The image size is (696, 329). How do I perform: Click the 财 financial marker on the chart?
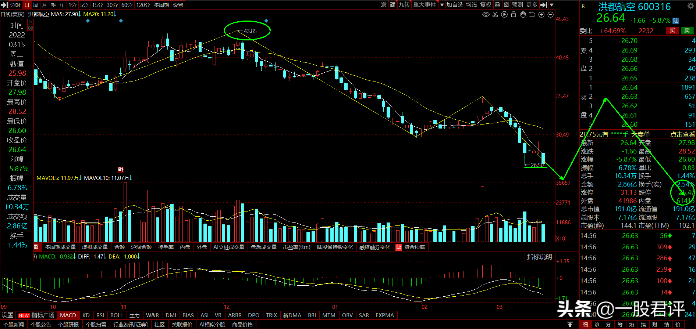[x=121, y=169]
